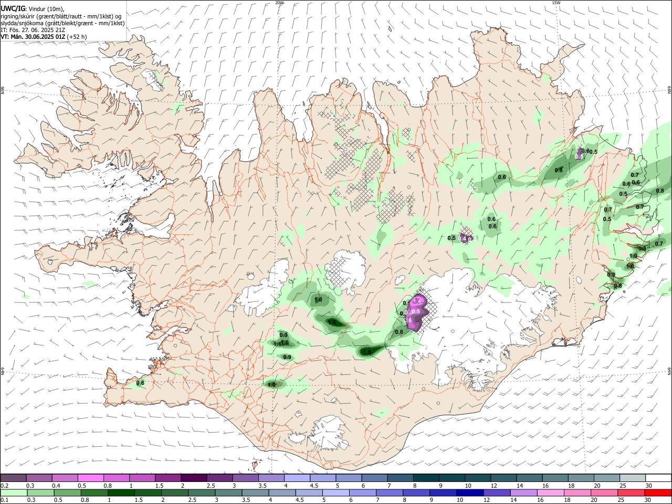Click the light grey swatch between 25 and 30, upper row

point(633,478)
